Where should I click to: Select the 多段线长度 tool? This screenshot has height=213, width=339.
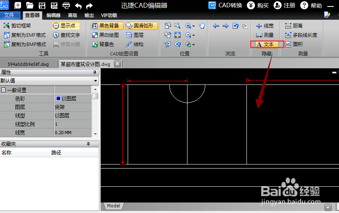[301, 35]
